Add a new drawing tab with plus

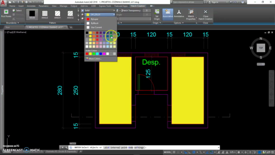[x=71, y=27]
